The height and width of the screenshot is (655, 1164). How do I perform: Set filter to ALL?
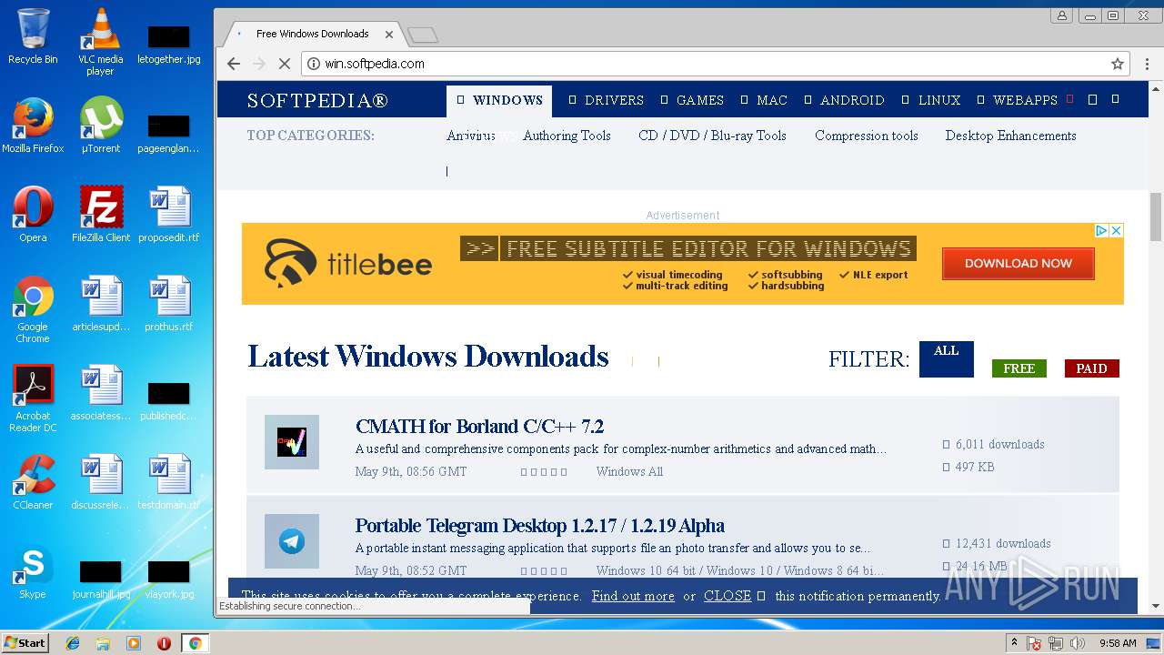[947, 358]
